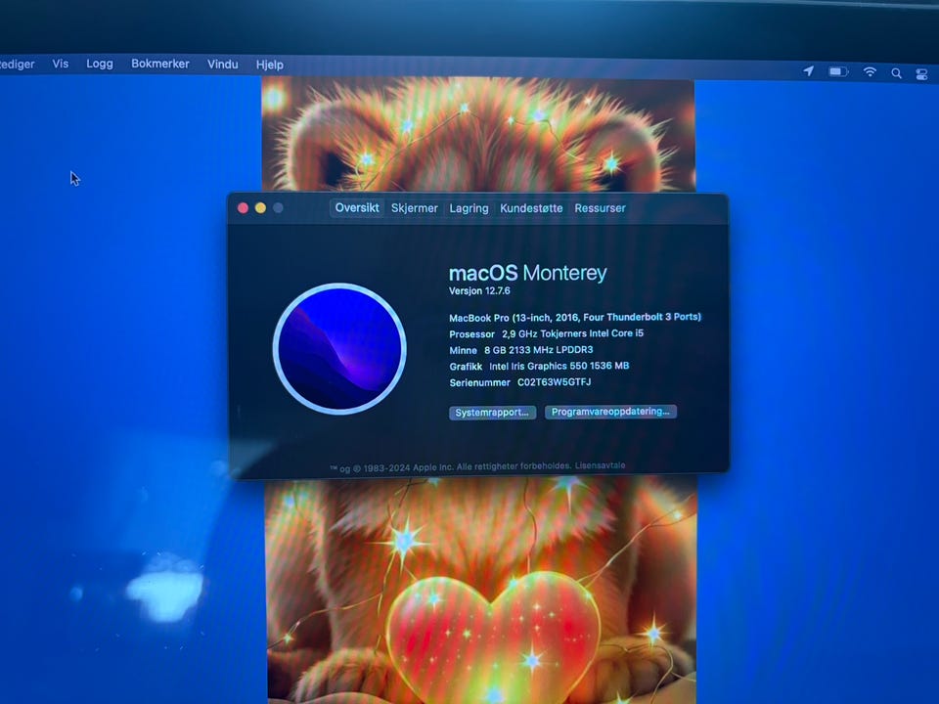Open the Hjelp menu
This screenshot has height=704, width=939.
pyautogui.click(x=270, y=65)
